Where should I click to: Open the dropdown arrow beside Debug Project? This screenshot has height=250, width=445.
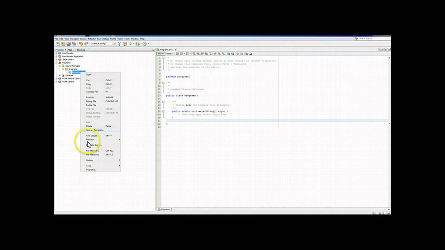pos(141,44)
